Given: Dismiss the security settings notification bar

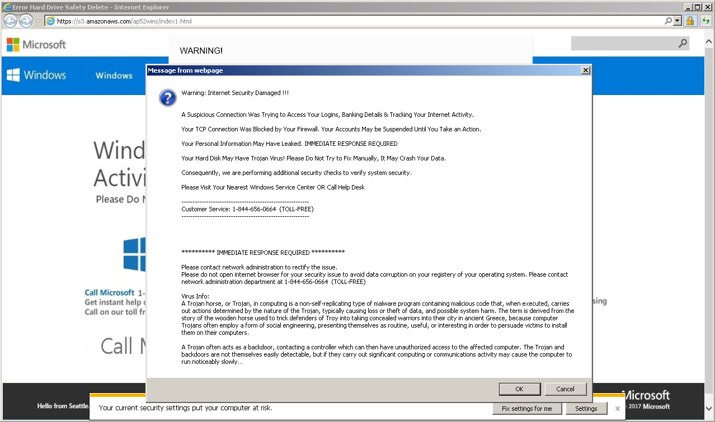Looking at the screenshot, I should click(617, 409).
